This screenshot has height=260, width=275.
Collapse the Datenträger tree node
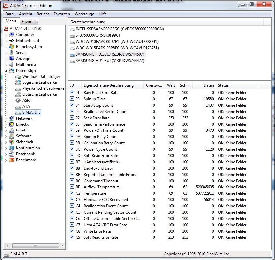(x=6, y=71)
